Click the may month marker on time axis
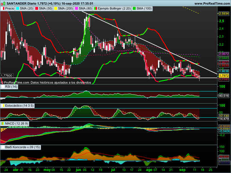 tap(47, 170)
